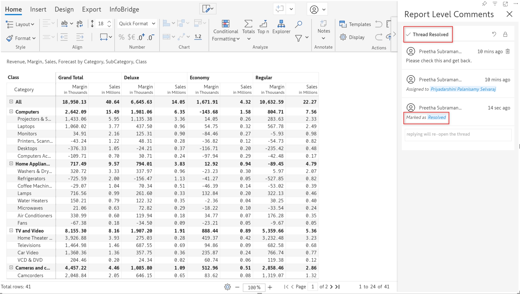Screen dimensions: 520x294
Task: Open the Quick Format dropdown
Action: 137,24
